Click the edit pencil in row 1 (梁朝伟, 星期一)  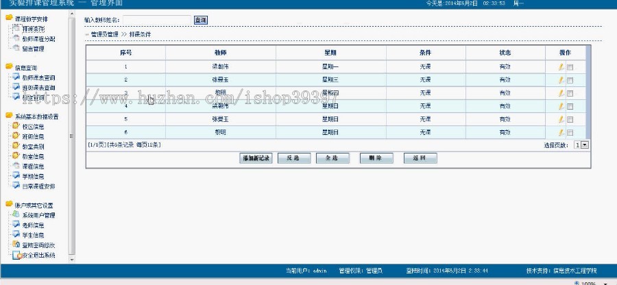(x=561, y=67)
